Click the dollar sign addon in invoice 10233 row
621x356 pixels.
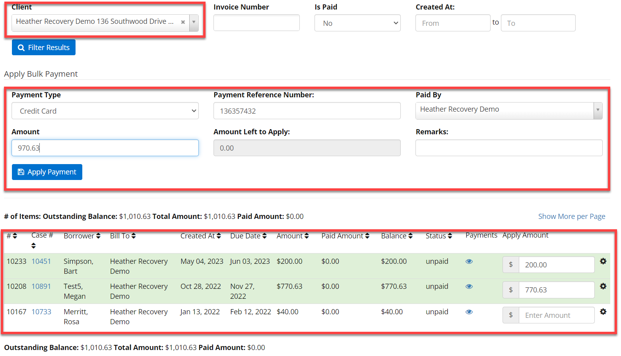[511, 265]
